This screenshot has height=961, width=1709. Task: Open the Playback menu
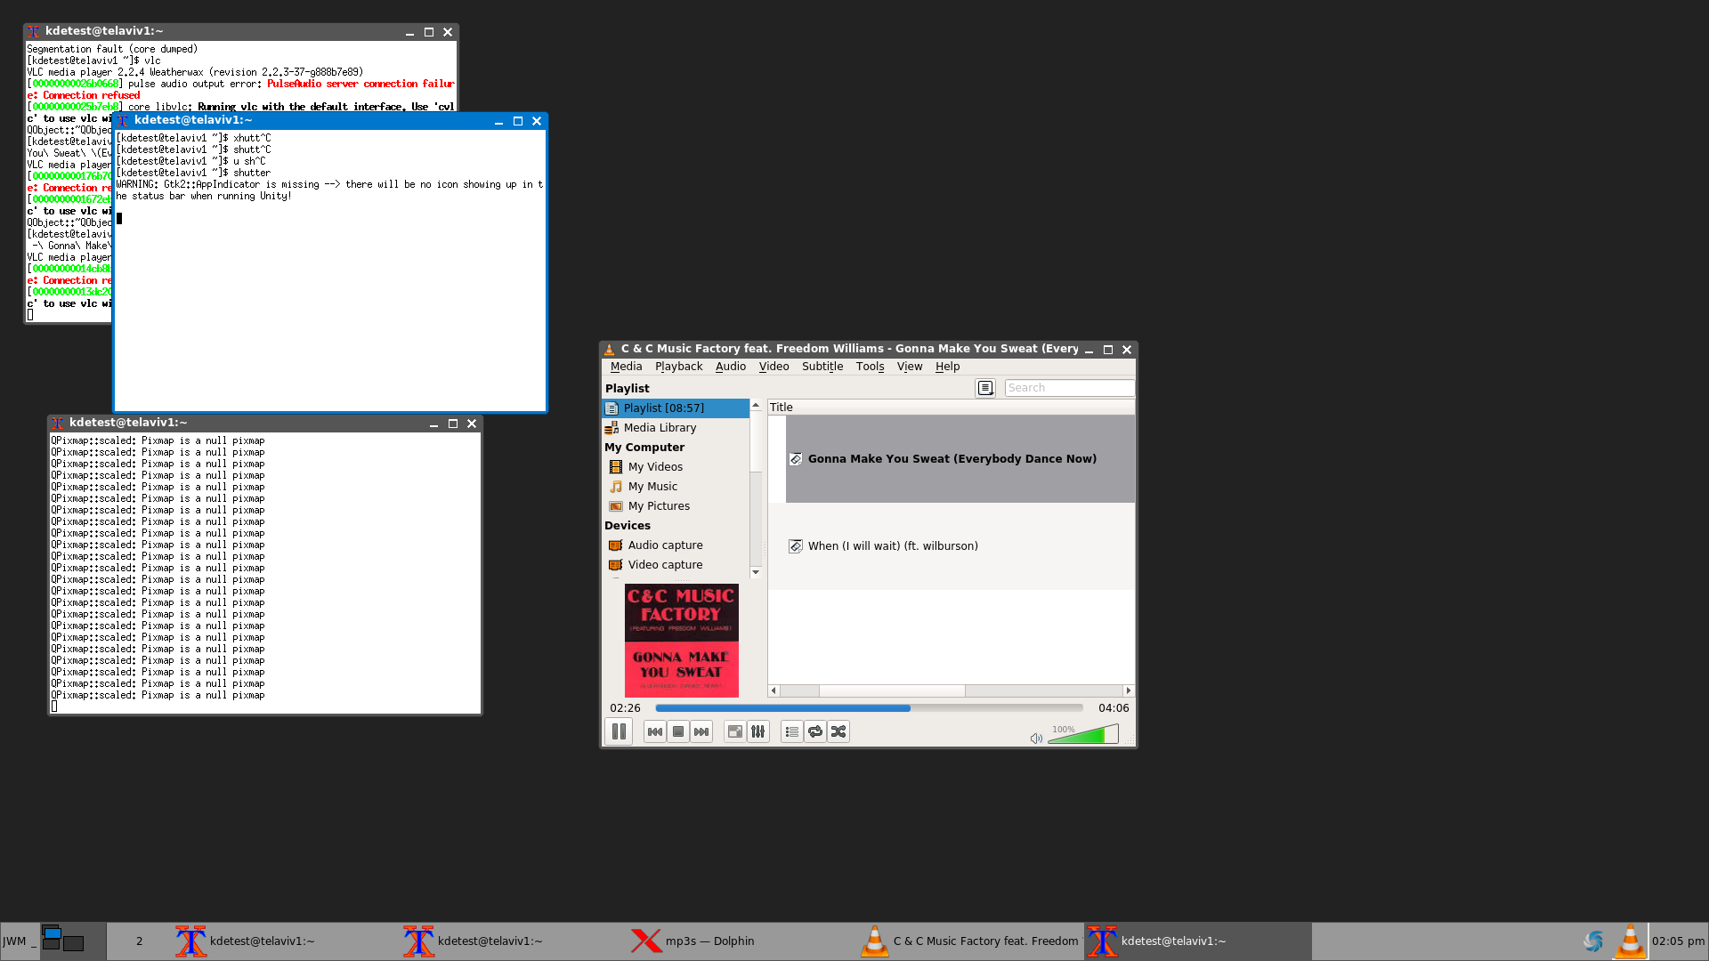coord(678,367)
